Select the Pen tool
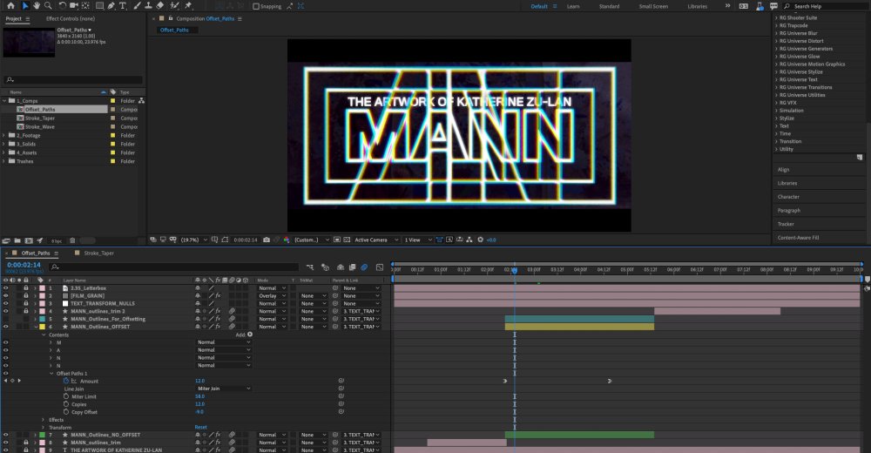Image resolution: width=871 pixels, height=453 pixels. pyautogui.click(x=111, y=5)
